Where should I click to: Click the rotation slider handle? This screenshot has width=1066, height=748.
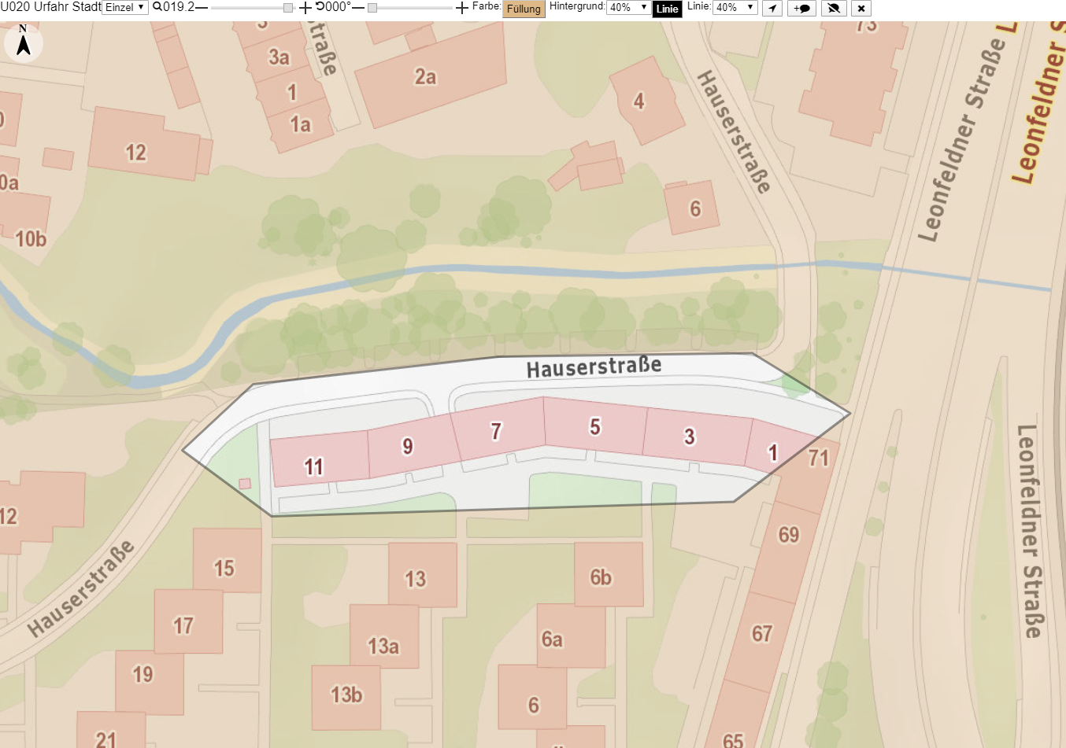click(372, 8)
